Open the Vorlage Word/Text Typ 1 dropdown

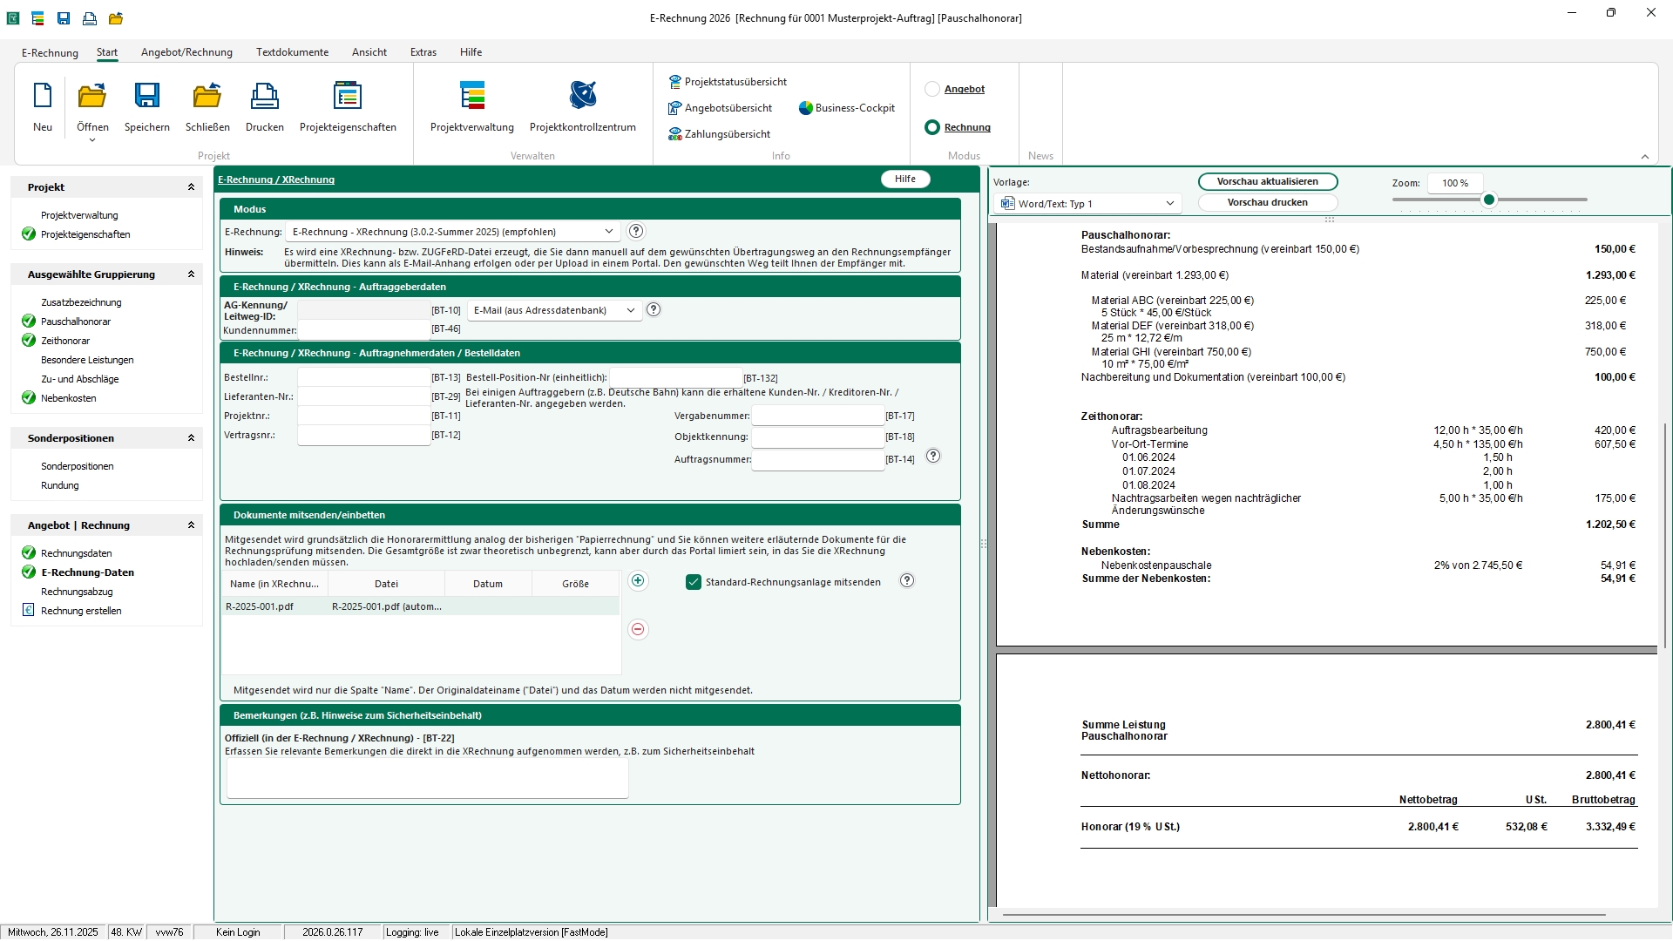tap(1169, 204)
